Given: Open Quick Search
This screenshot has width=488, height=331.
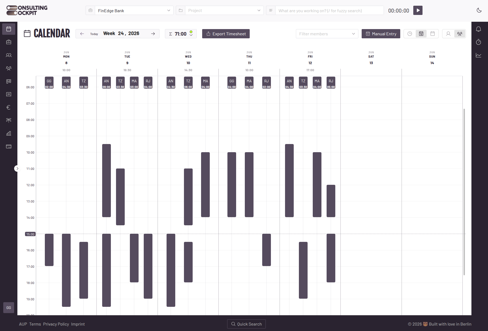Looking at the screenshot, I should [246, 324].
